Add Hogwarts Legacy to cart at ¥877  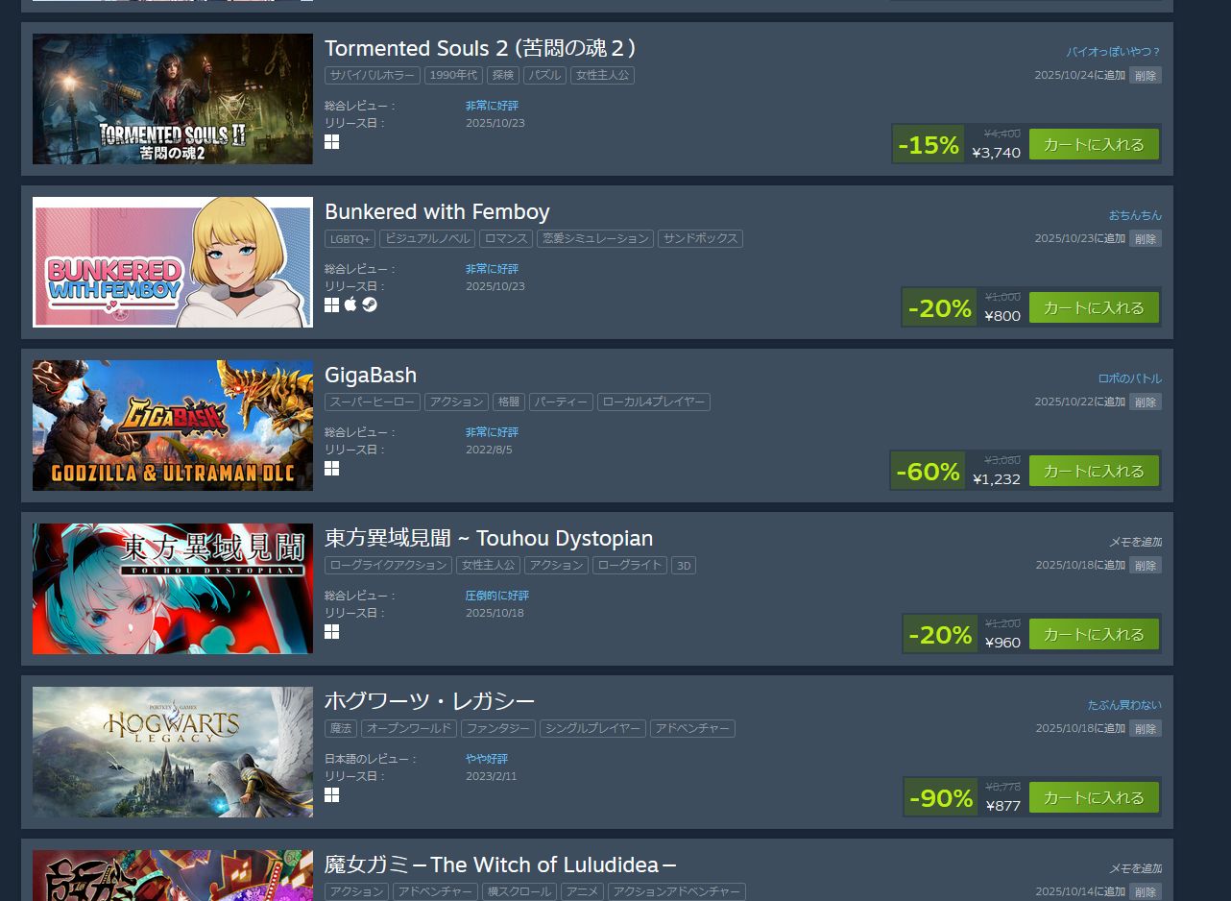(1094, 797)
